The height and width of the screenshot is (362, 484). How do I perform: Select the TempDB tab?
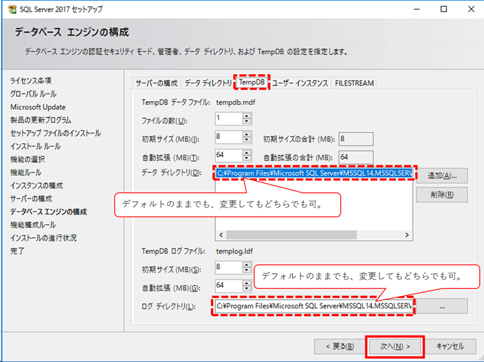252,82
